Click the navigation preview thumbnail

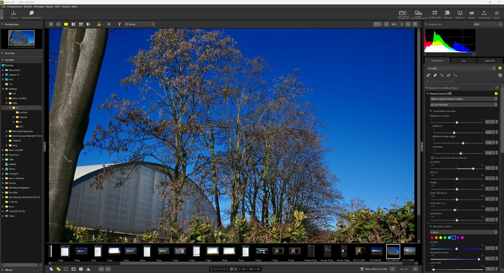tap(21, 39)
